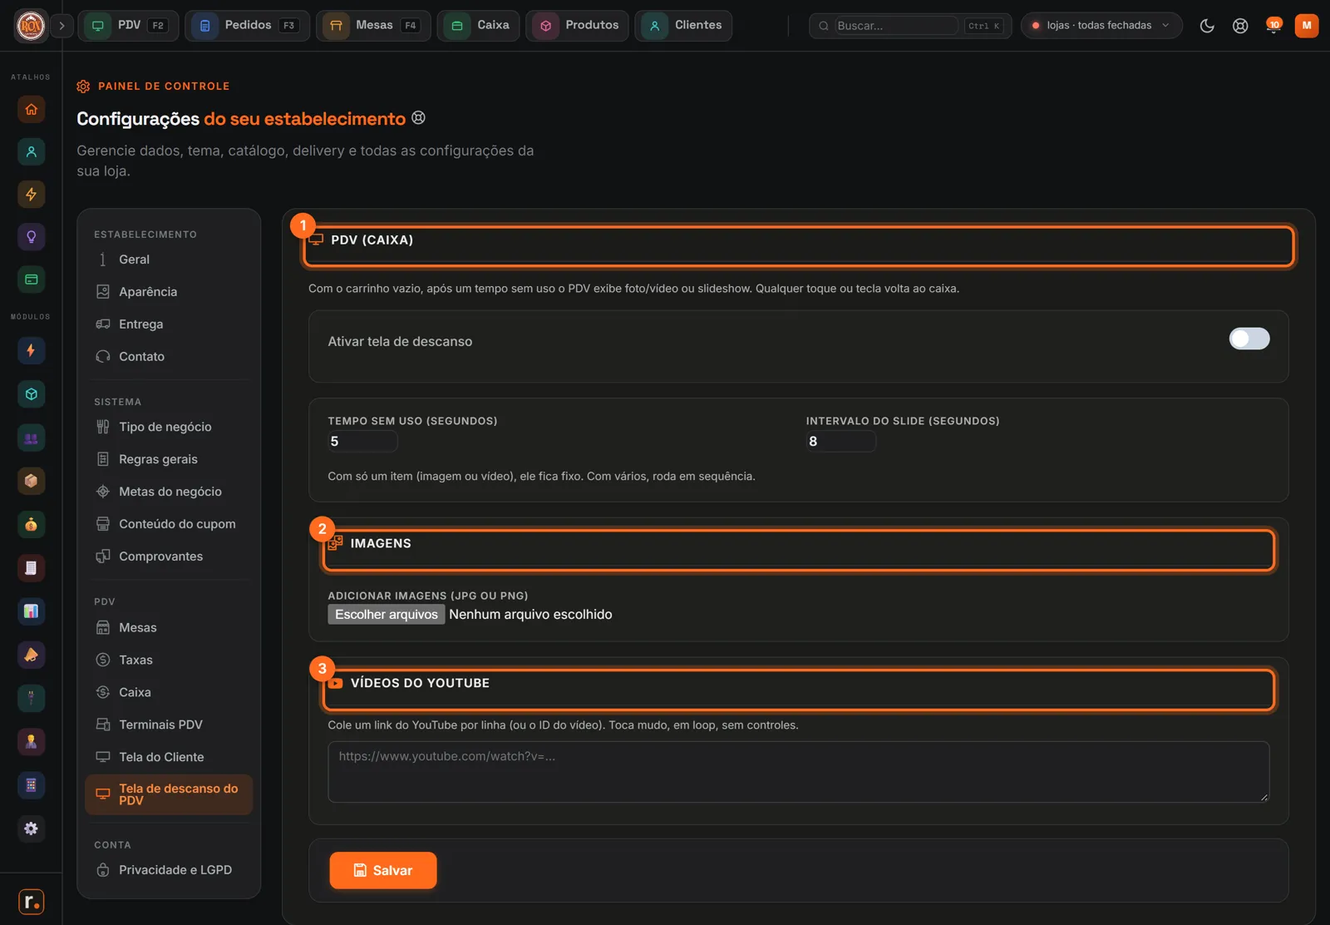Click the Buscar search field
This screenshot has height=925, width=1330.
[896, 26]
